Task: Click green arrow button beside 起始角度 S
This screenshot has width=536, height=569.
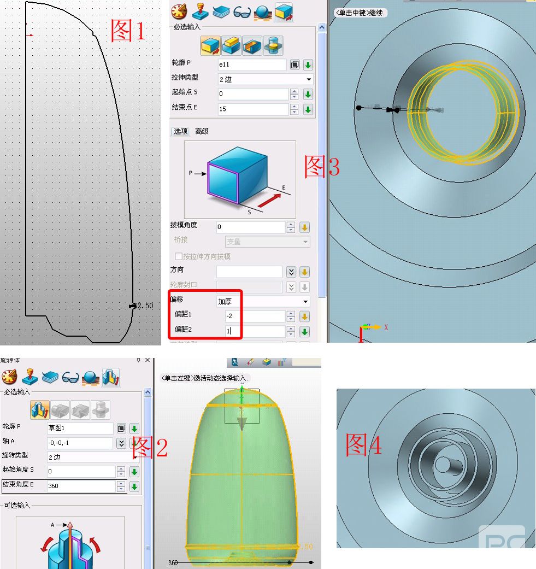Action: point(134,471)
